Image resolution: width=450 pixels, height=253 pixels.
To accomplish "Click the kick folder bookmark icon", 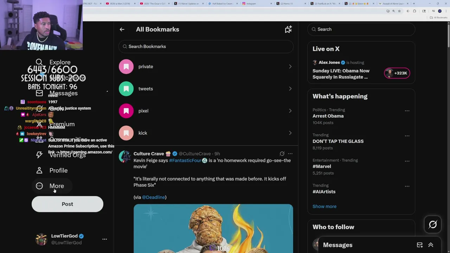I will pos(126,133).
